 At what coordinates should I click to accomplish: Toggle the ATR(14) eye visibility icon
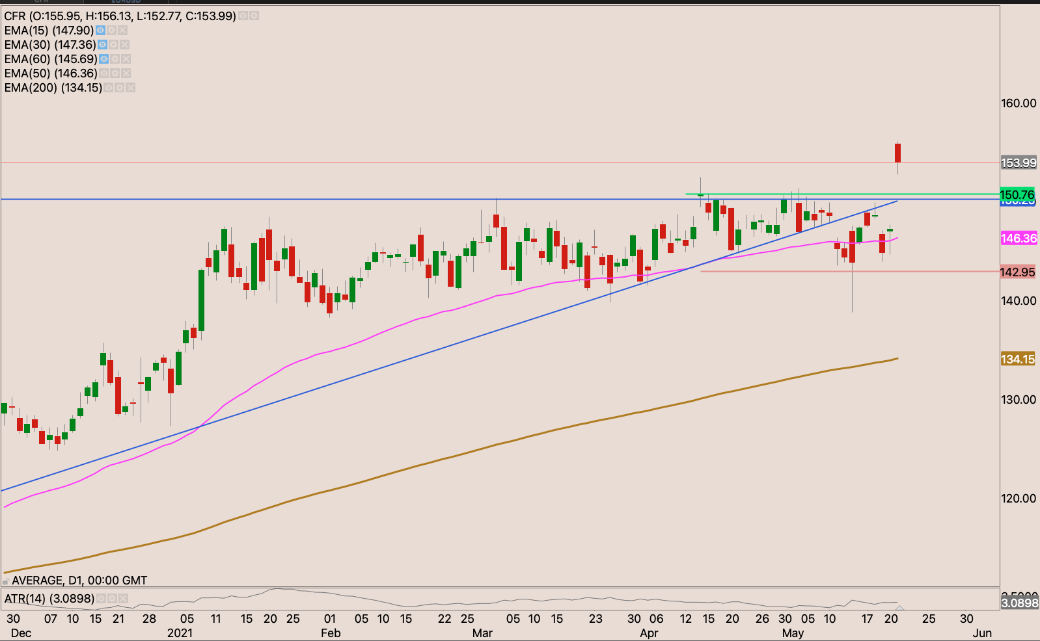coord(101,598)
